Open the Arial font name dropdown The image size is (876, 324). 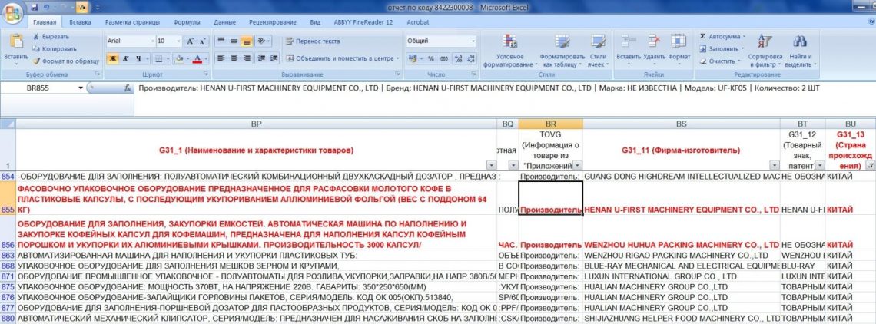pyautogui.click(x=152, y=41)
